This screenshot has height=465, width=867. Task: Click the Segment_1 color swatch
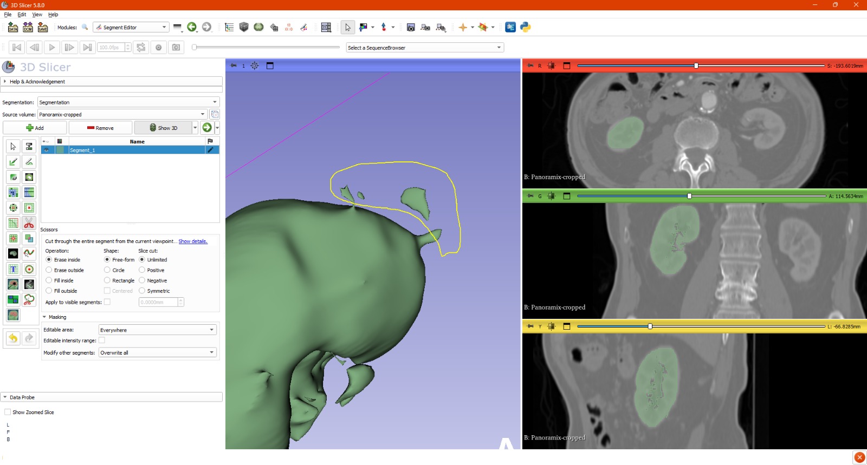[x=60, y=150]
